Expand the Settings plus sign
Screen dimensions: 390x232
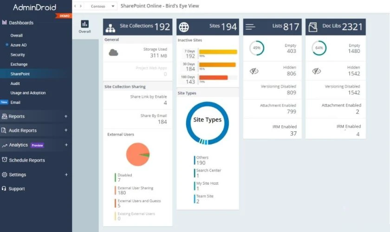pos(66,174)
